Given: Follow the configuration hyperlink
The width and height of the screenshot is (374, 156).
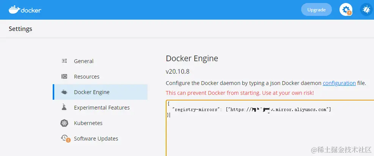Looking at the screenshot, I should (x=339, y=83).
